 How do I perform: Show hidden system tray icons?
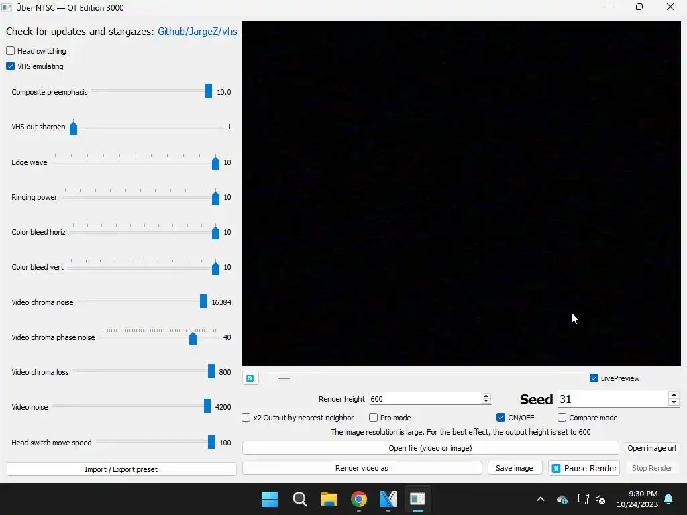(541, 499)
